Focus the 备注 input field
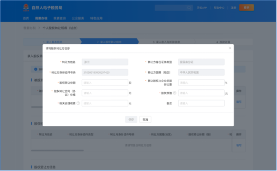The image size is (277, 171). click(x=201, y=103)
